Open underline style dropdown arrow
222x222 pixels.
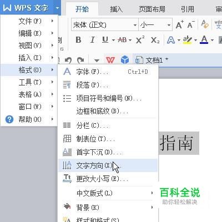click(x=113, y=40)
